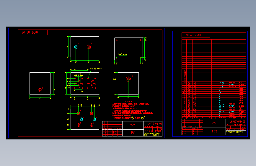
Task: Select technical note line 1
Action: 131,104
